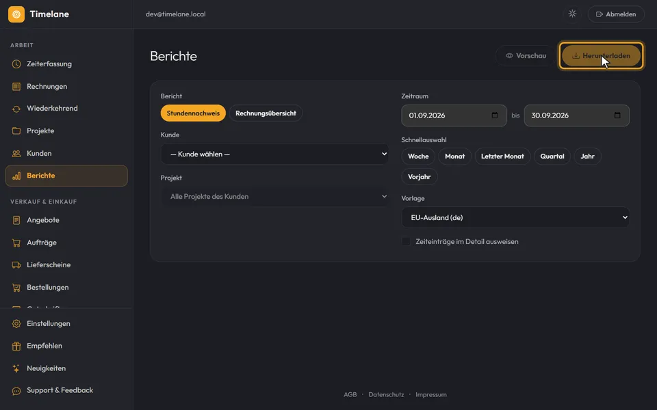This screenshot has height=410, width=657.
Task: Open the Datenschutz footer link
Action: (386, 394)
